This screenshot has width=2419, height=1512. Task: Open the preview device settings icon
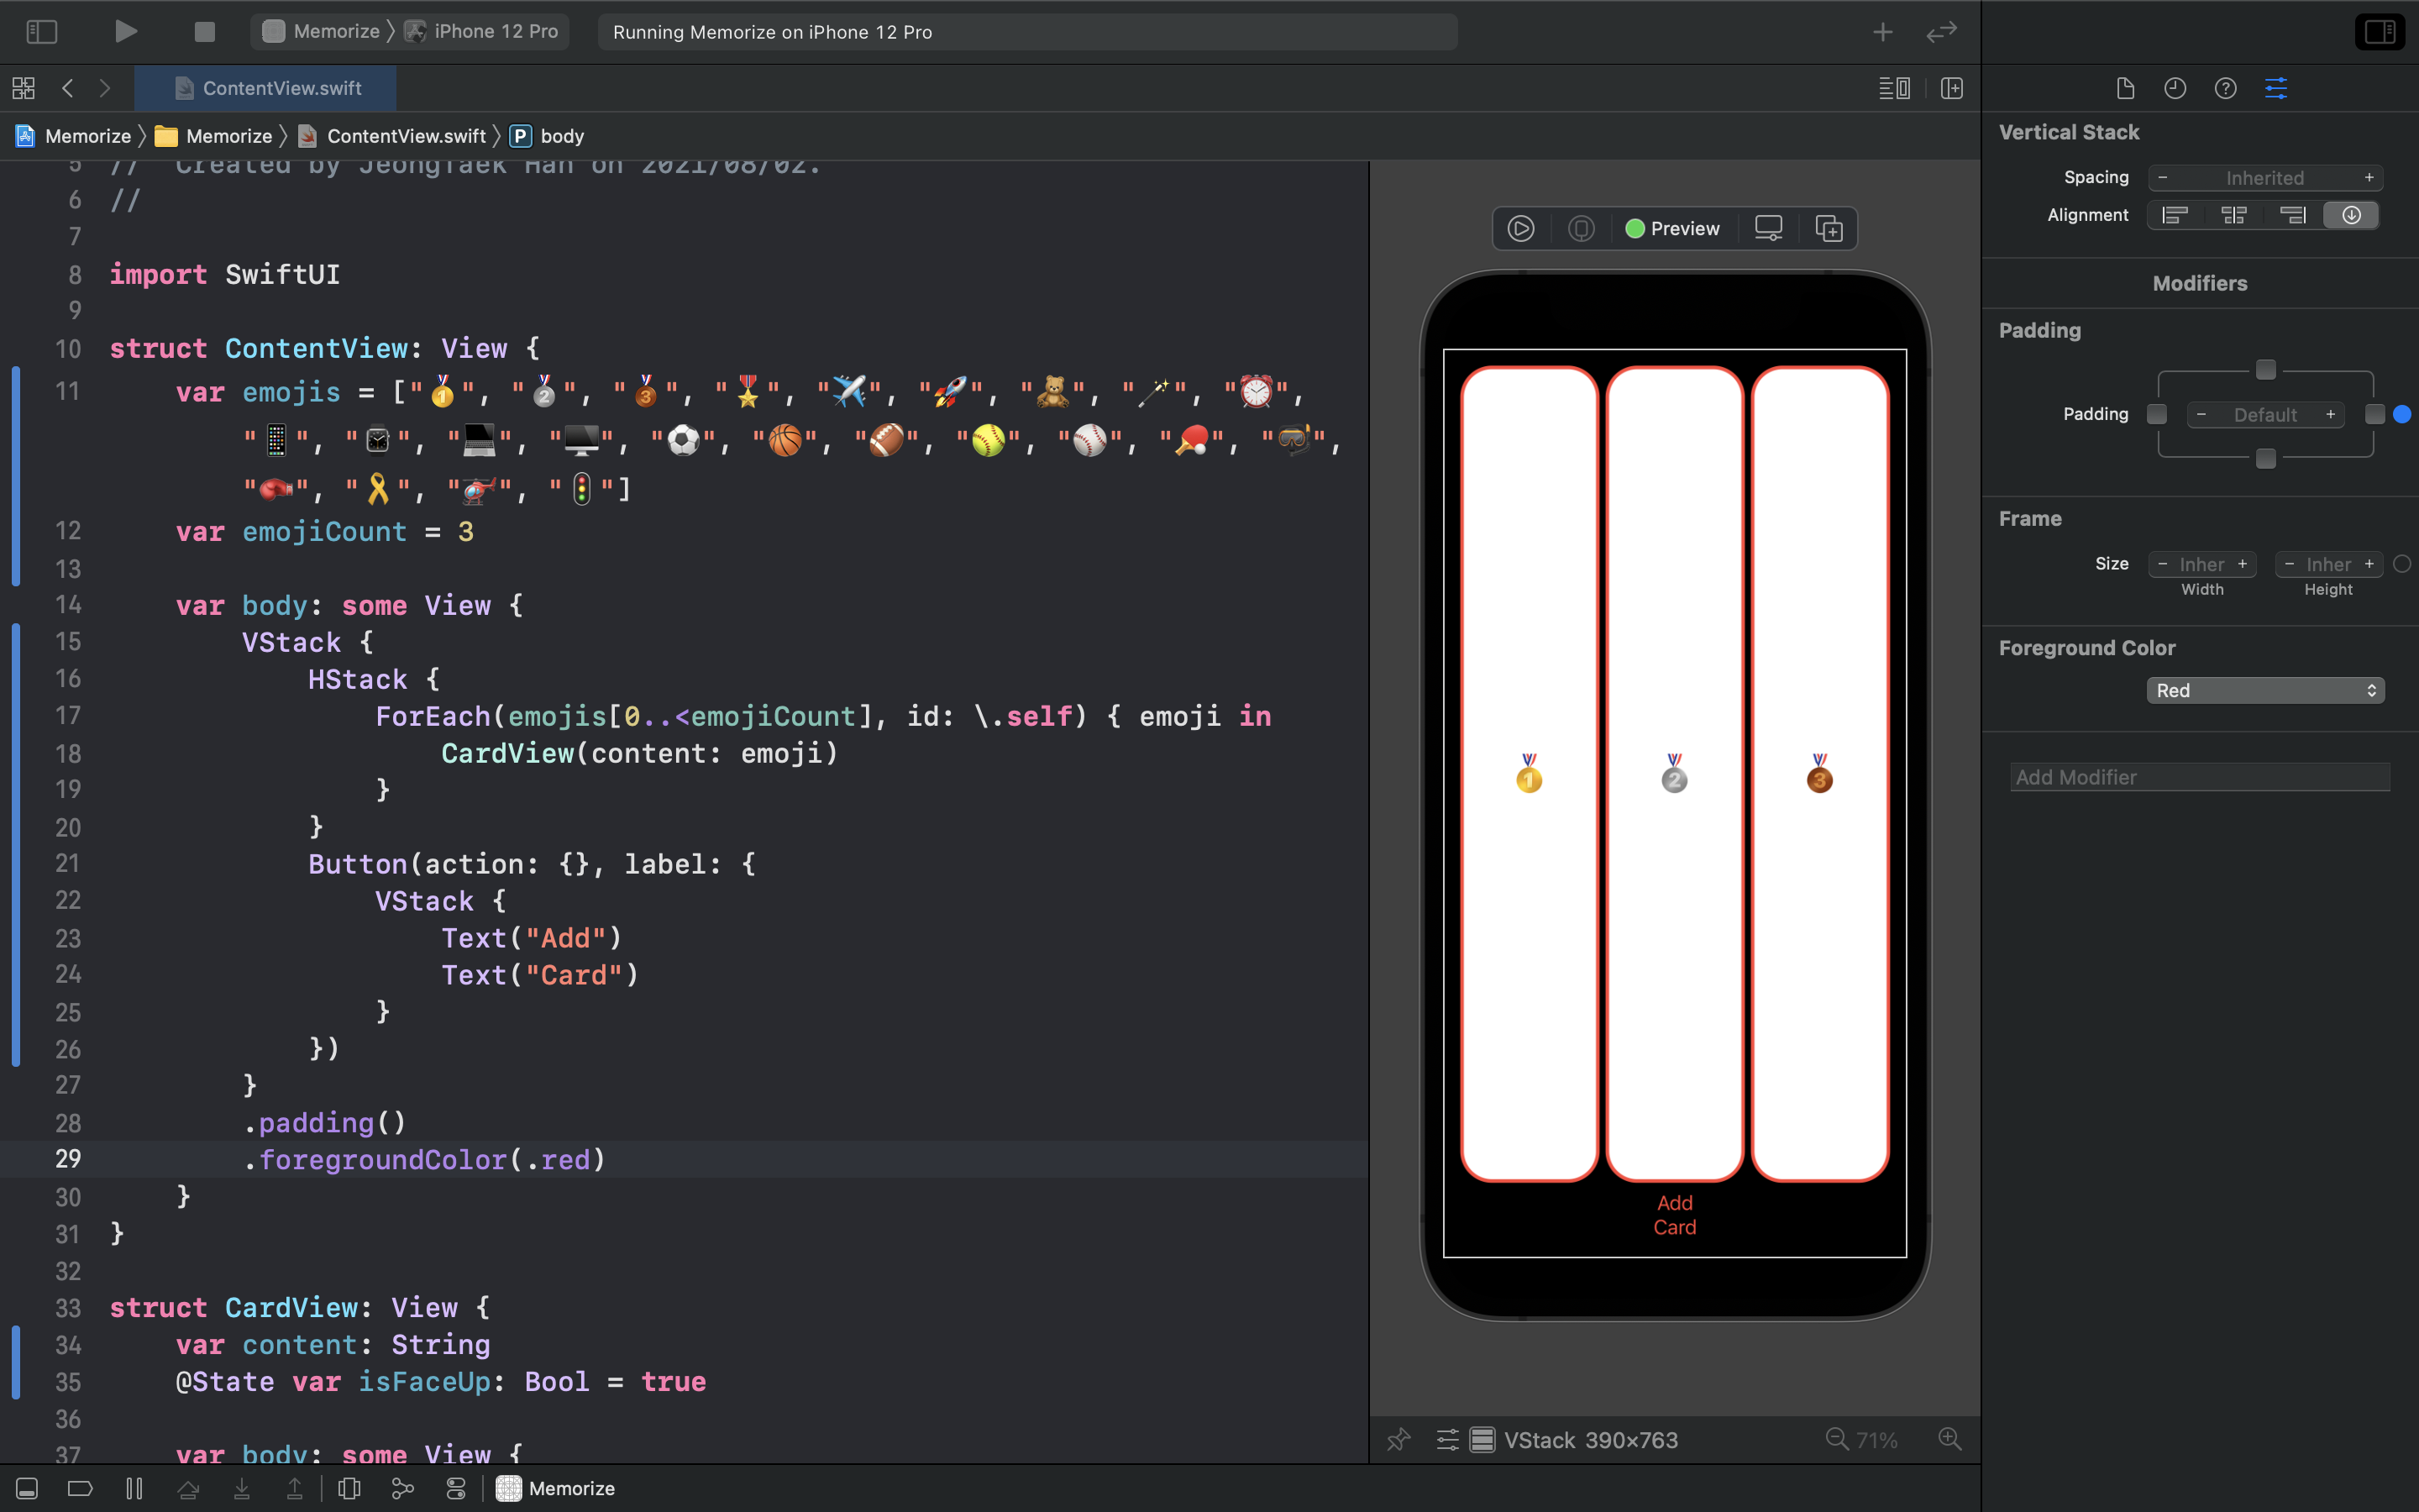pyautogui.click(x=1768, y=229)
